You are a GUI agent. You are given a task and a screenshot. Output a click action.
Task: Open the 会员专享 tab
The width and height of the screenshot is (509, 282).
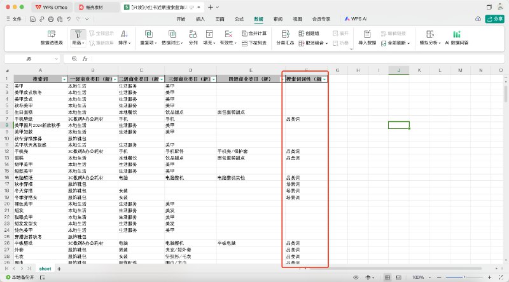(x=321, y=19)
